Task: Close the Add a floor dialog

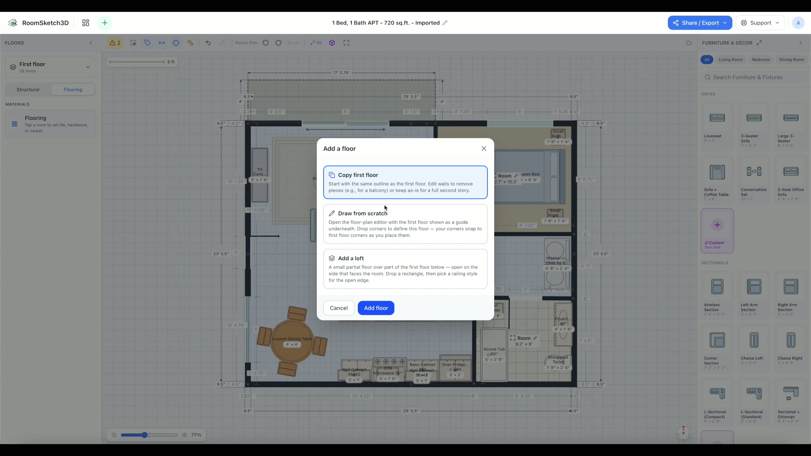Action: 484,149
